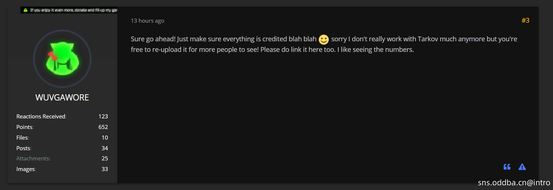Click the post message text body
This screenshot has width=553, height=190.
[324, 44]
